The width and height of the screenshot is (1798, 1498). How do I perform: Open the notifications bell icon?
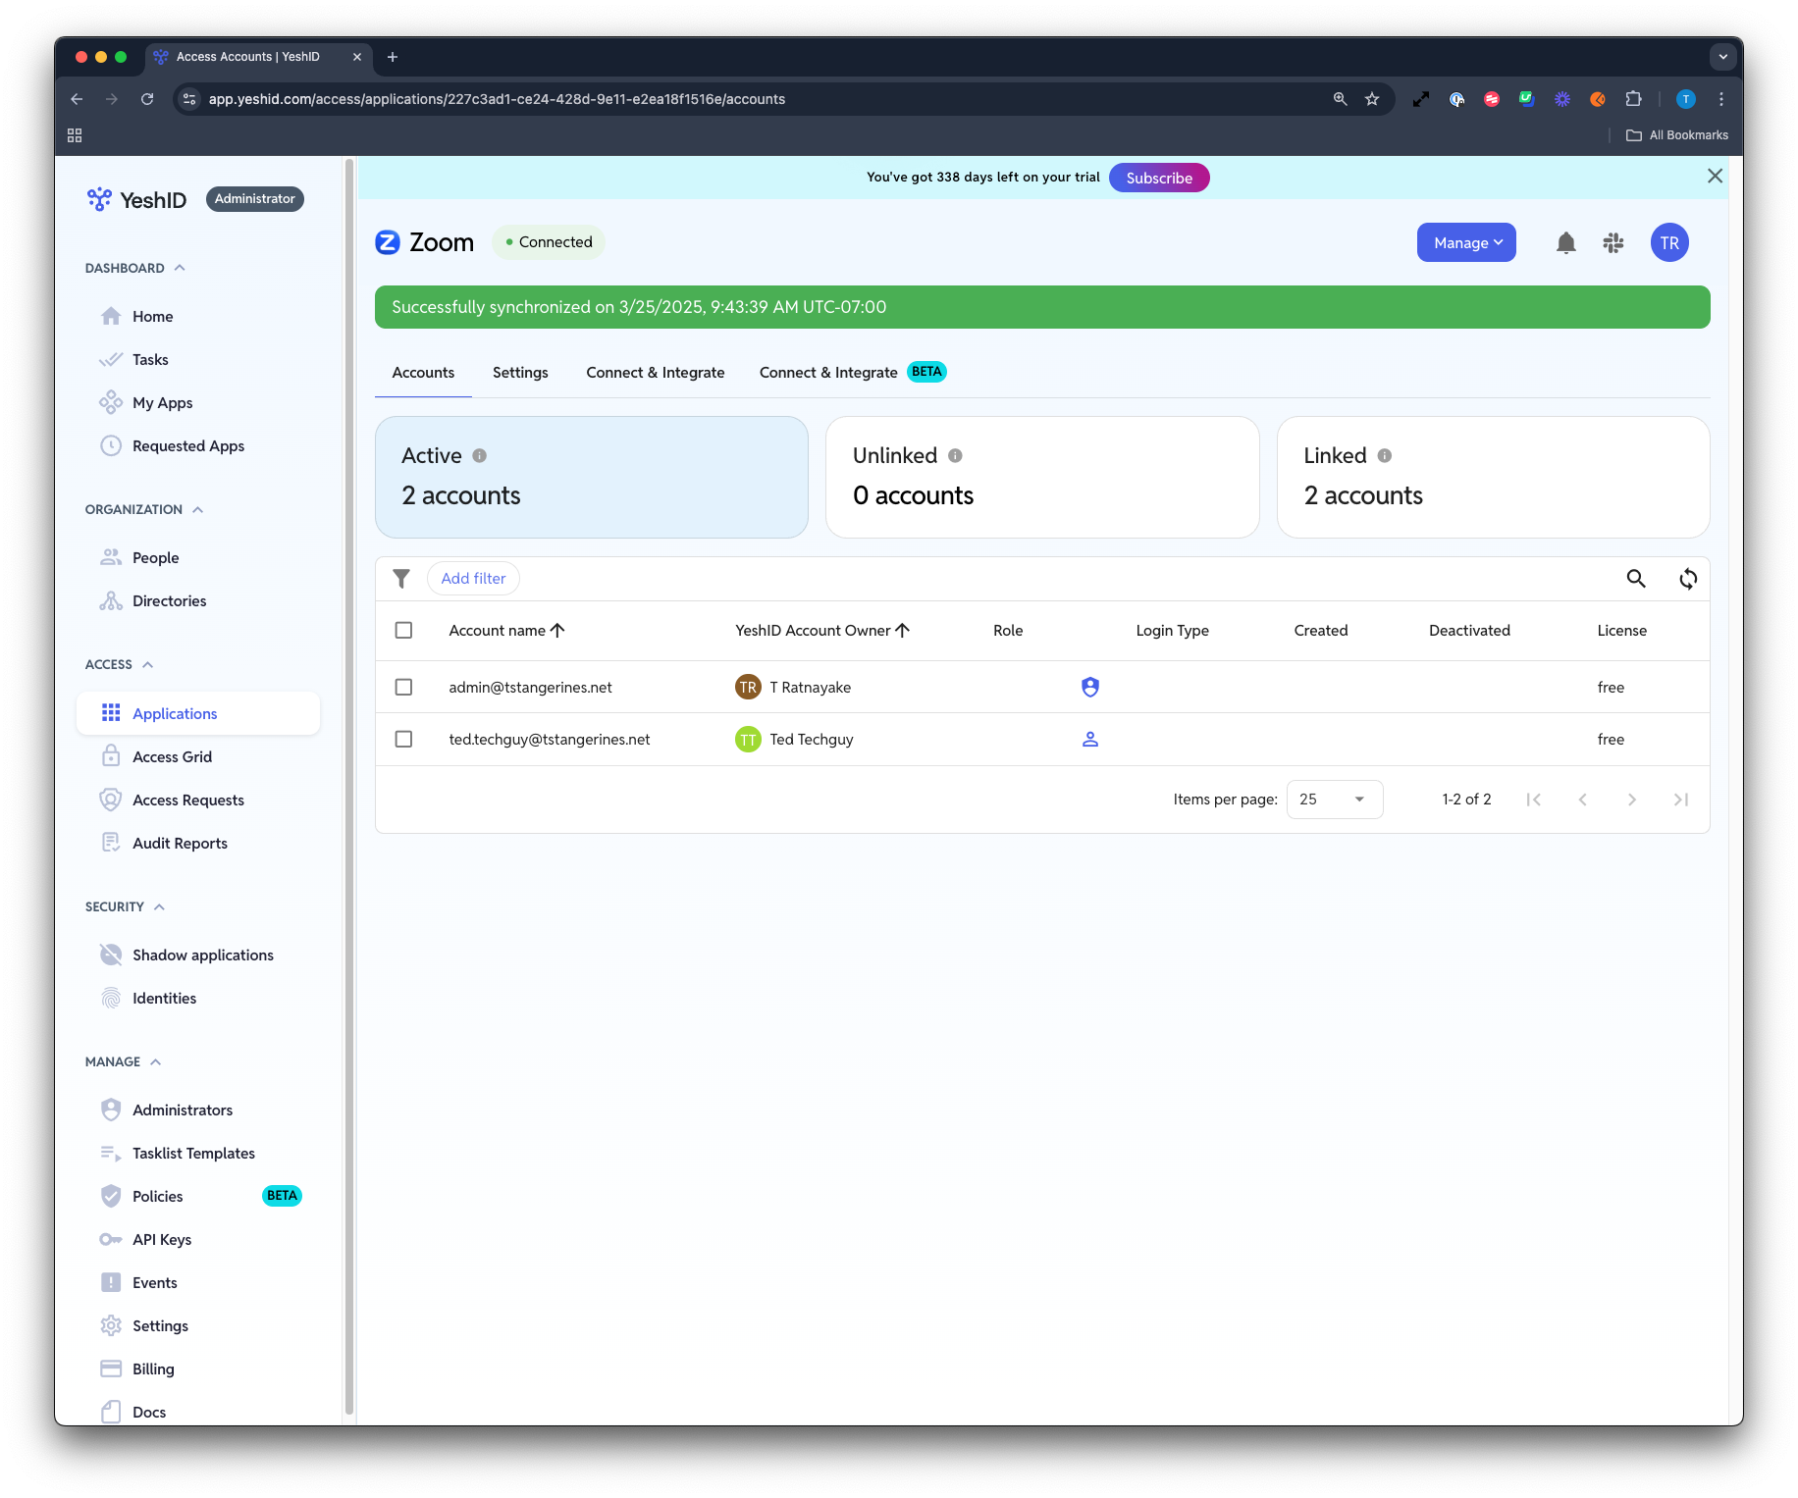tap(1565, 243)
